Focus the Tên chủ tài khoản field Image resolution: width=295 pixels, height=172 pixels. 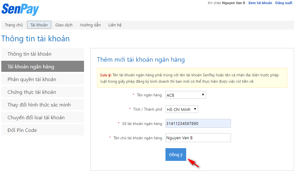pyautogui.click(x=198, y=138)
